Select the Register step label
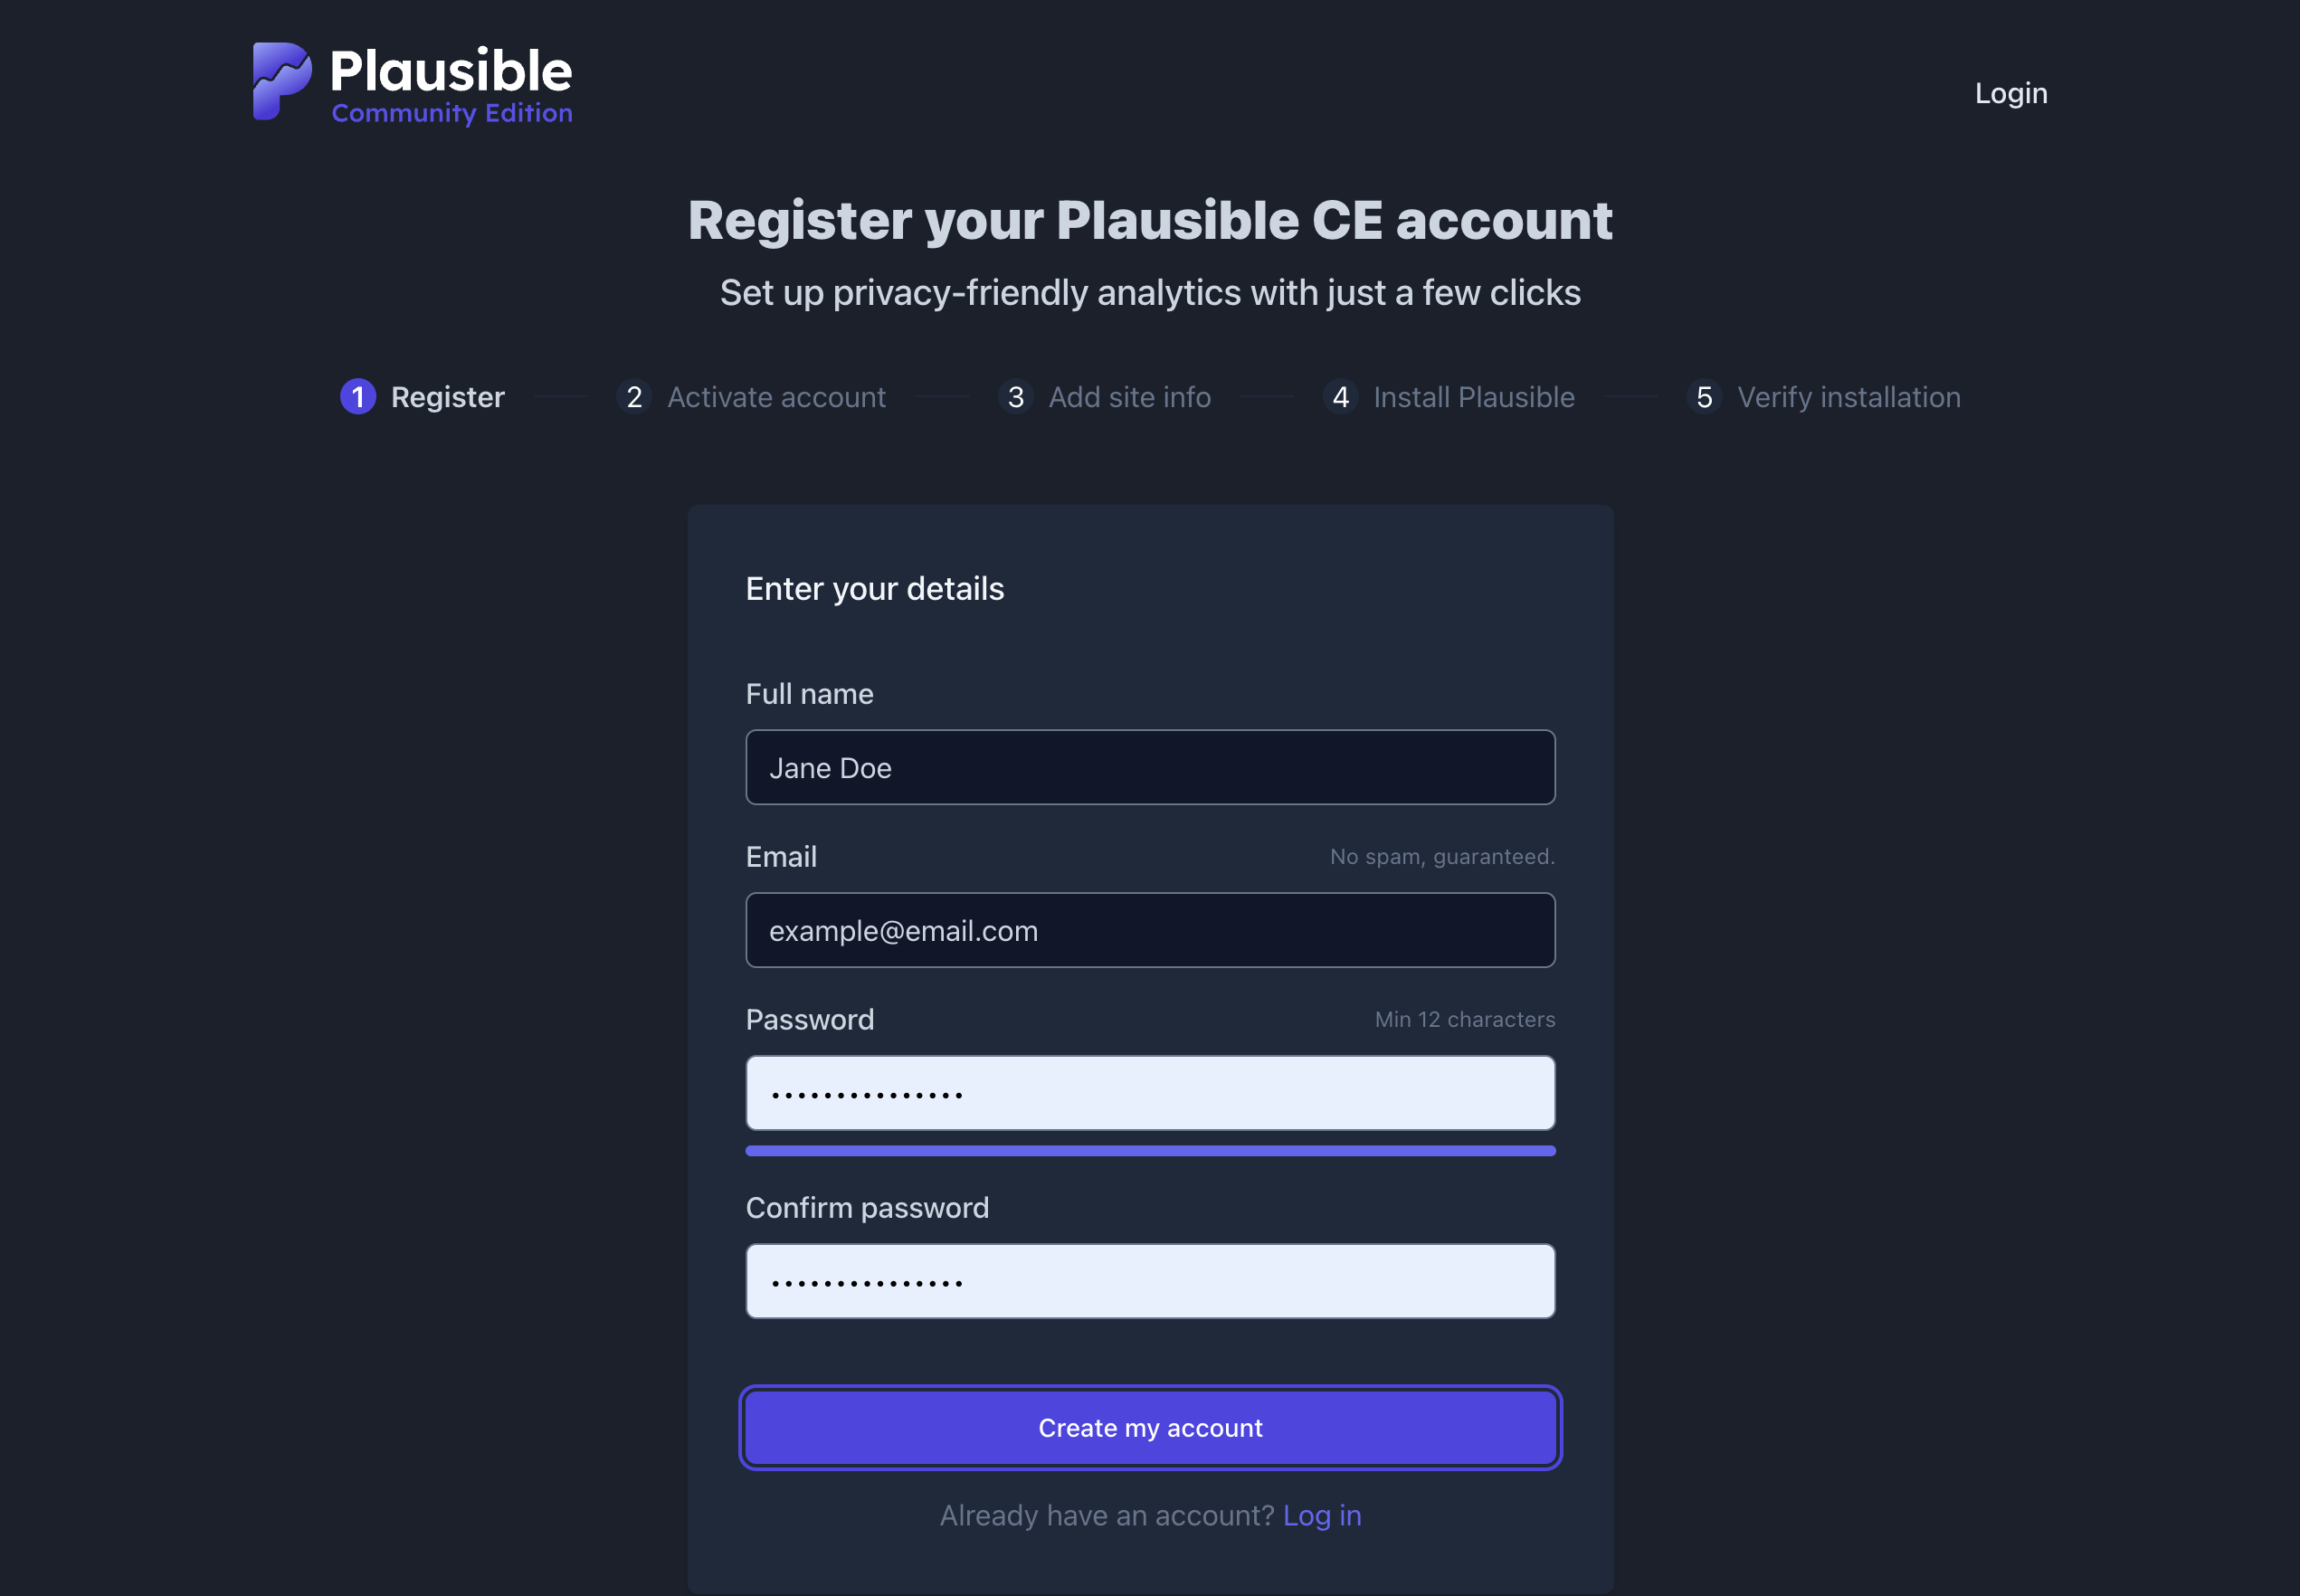The height and width of the screenshot is (1596, 2300). tap(447, 397)
